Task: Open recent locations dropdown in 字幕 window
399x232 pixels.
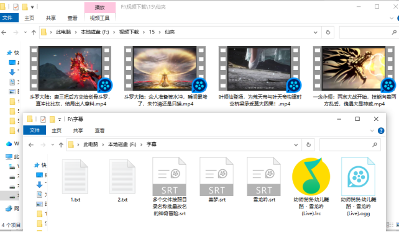Action: [53, 145]
